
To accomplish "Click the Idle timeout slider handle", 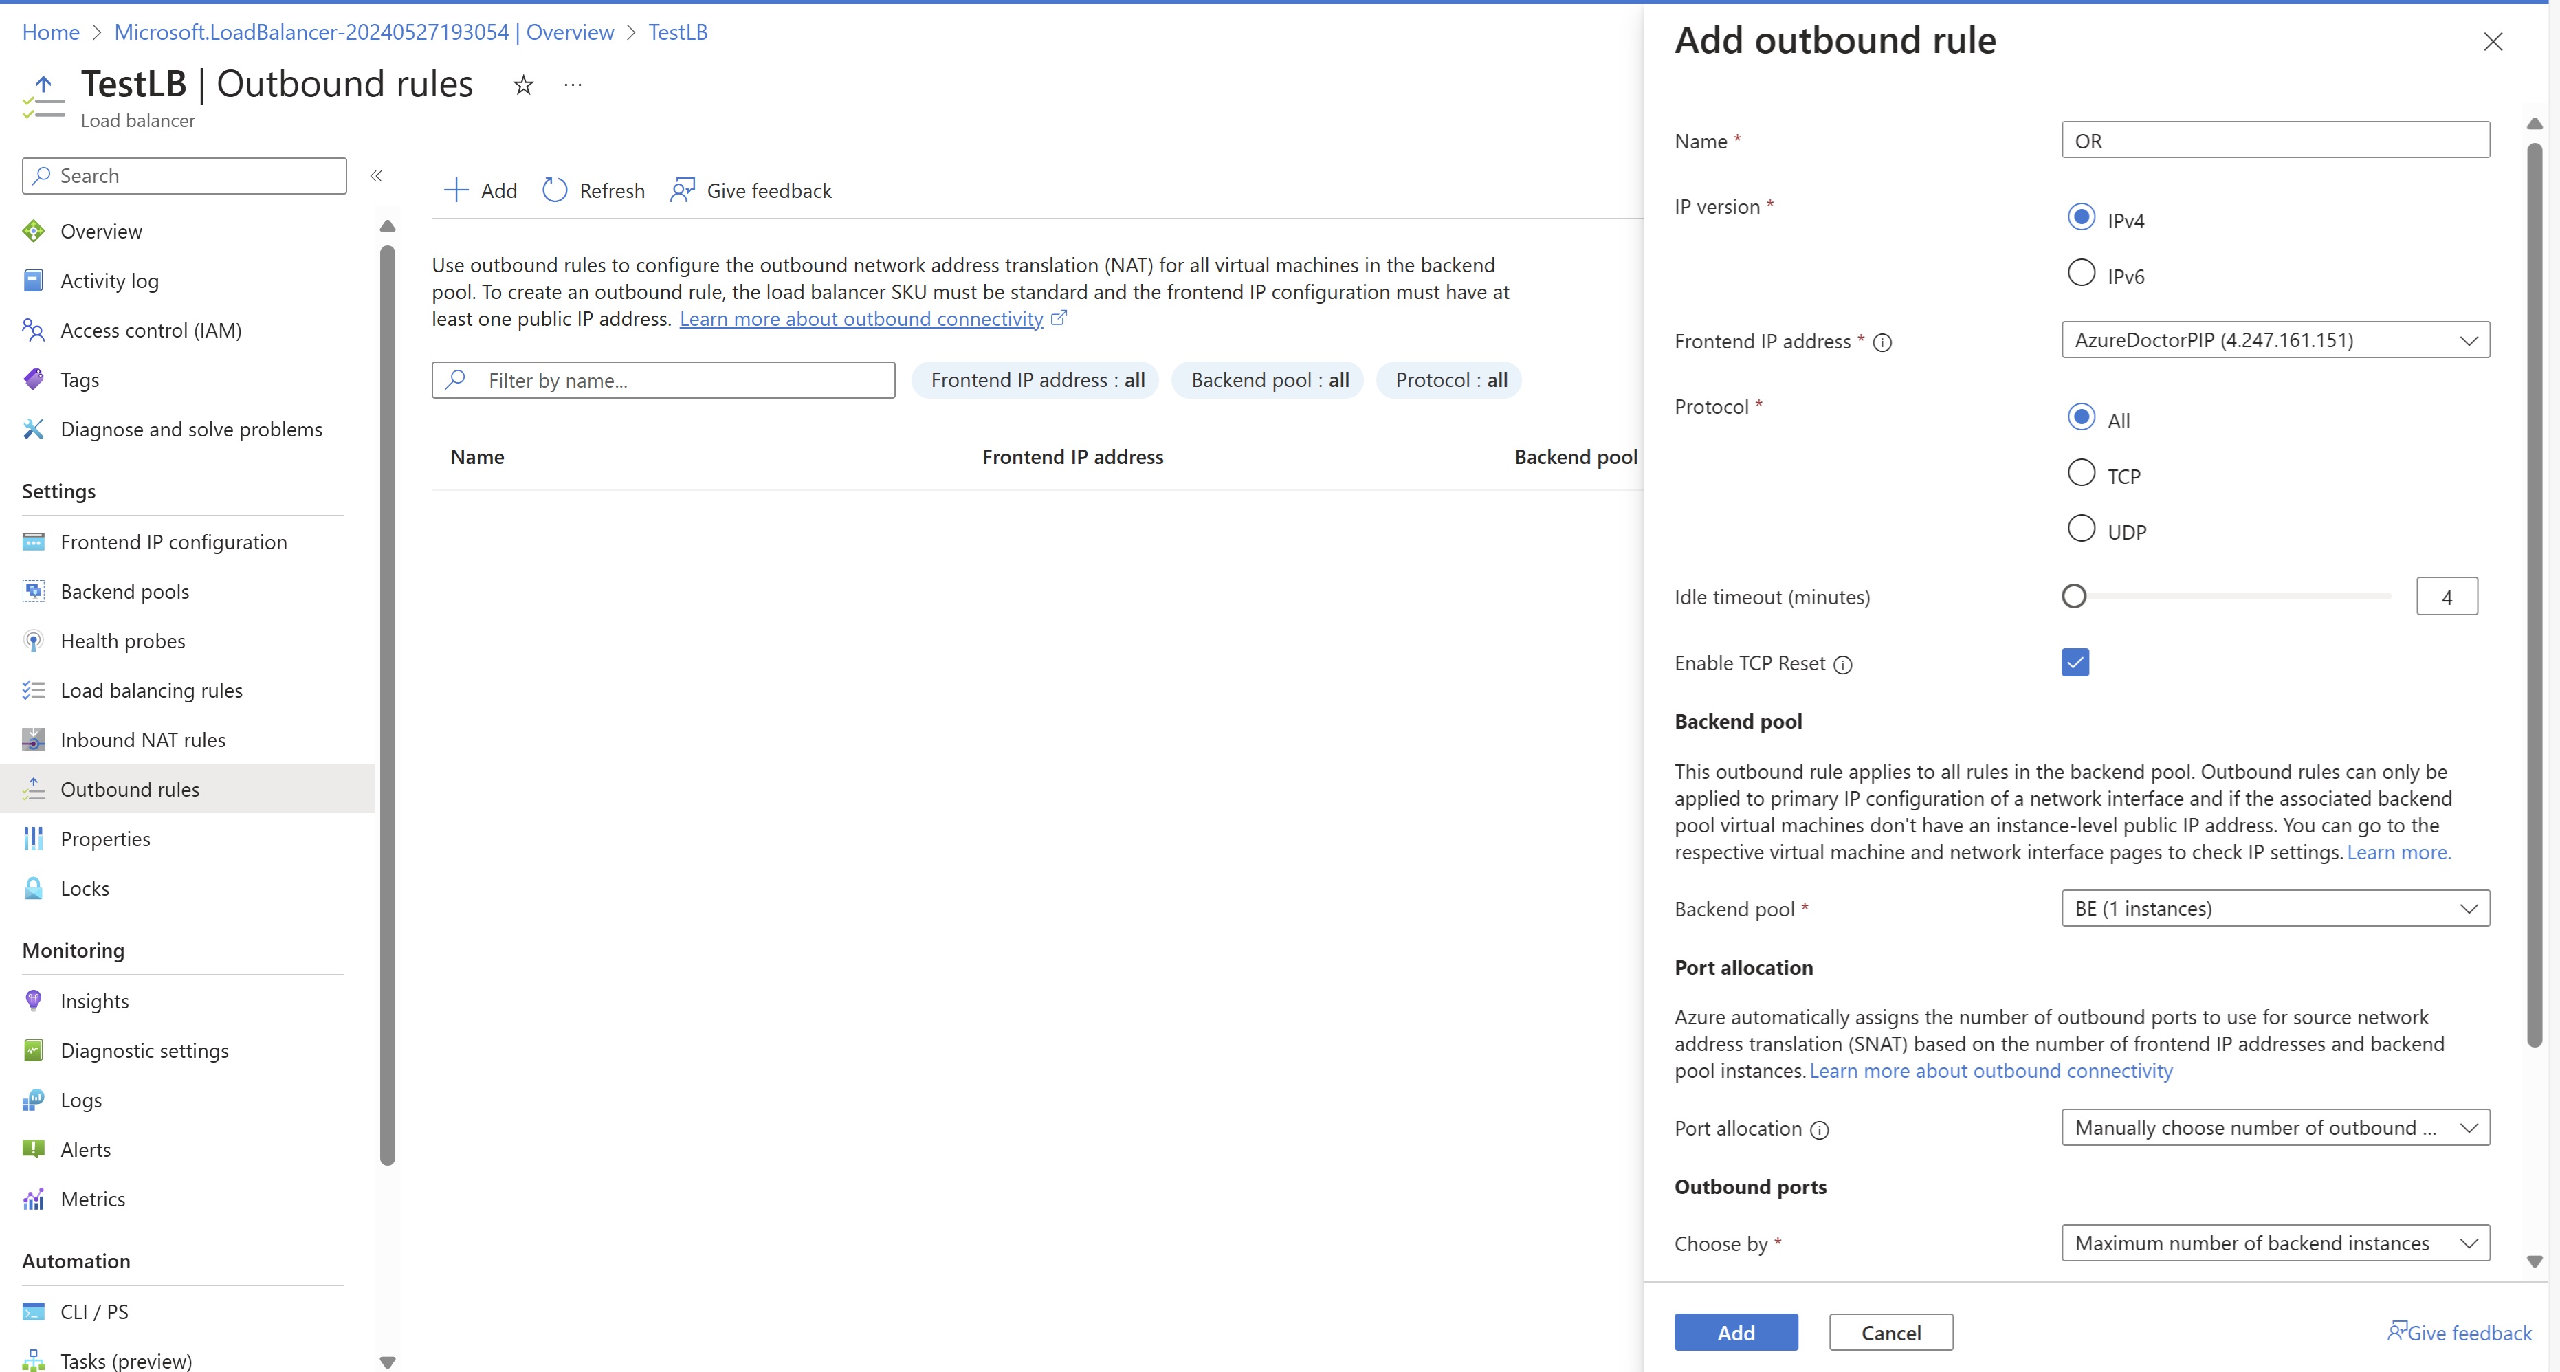I will 2074,596.
